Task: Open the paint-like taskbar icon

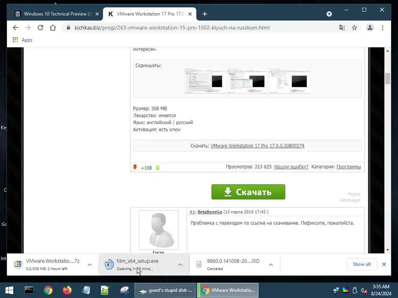Action: [124, 290]
